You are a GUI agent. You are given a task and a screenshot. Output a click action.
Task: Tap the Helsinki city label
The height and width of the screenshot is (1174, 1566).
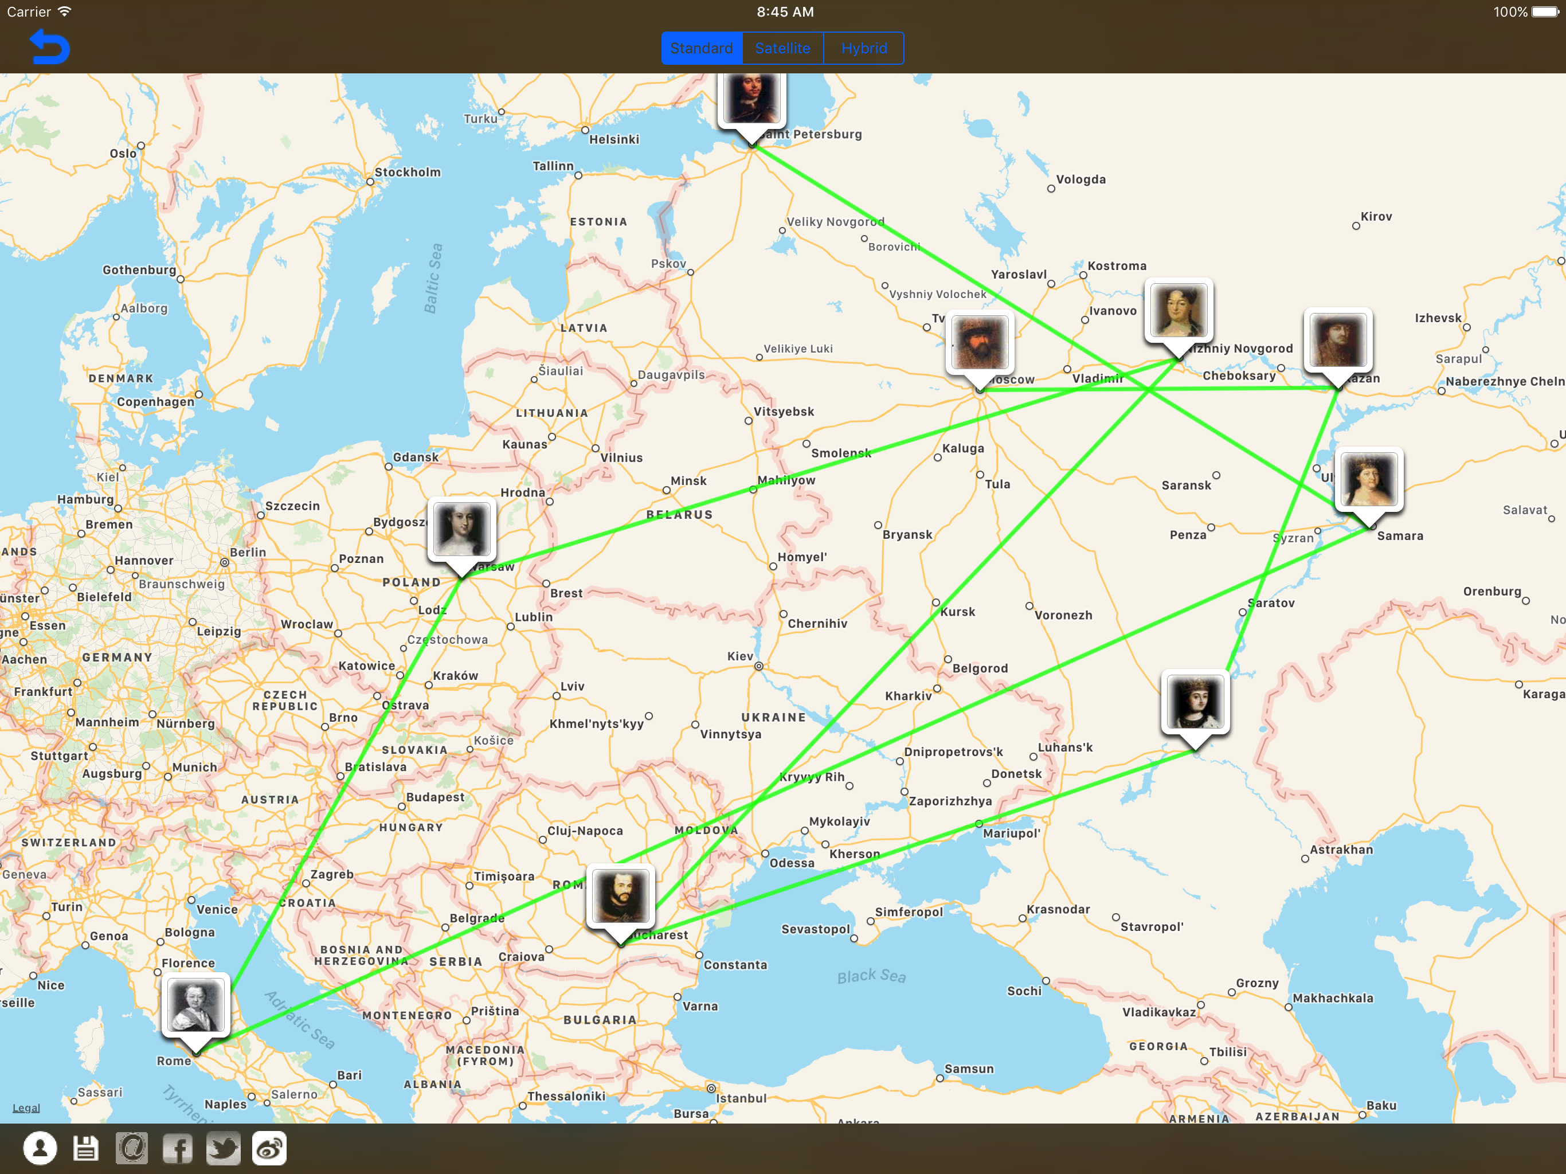point(614,139)
